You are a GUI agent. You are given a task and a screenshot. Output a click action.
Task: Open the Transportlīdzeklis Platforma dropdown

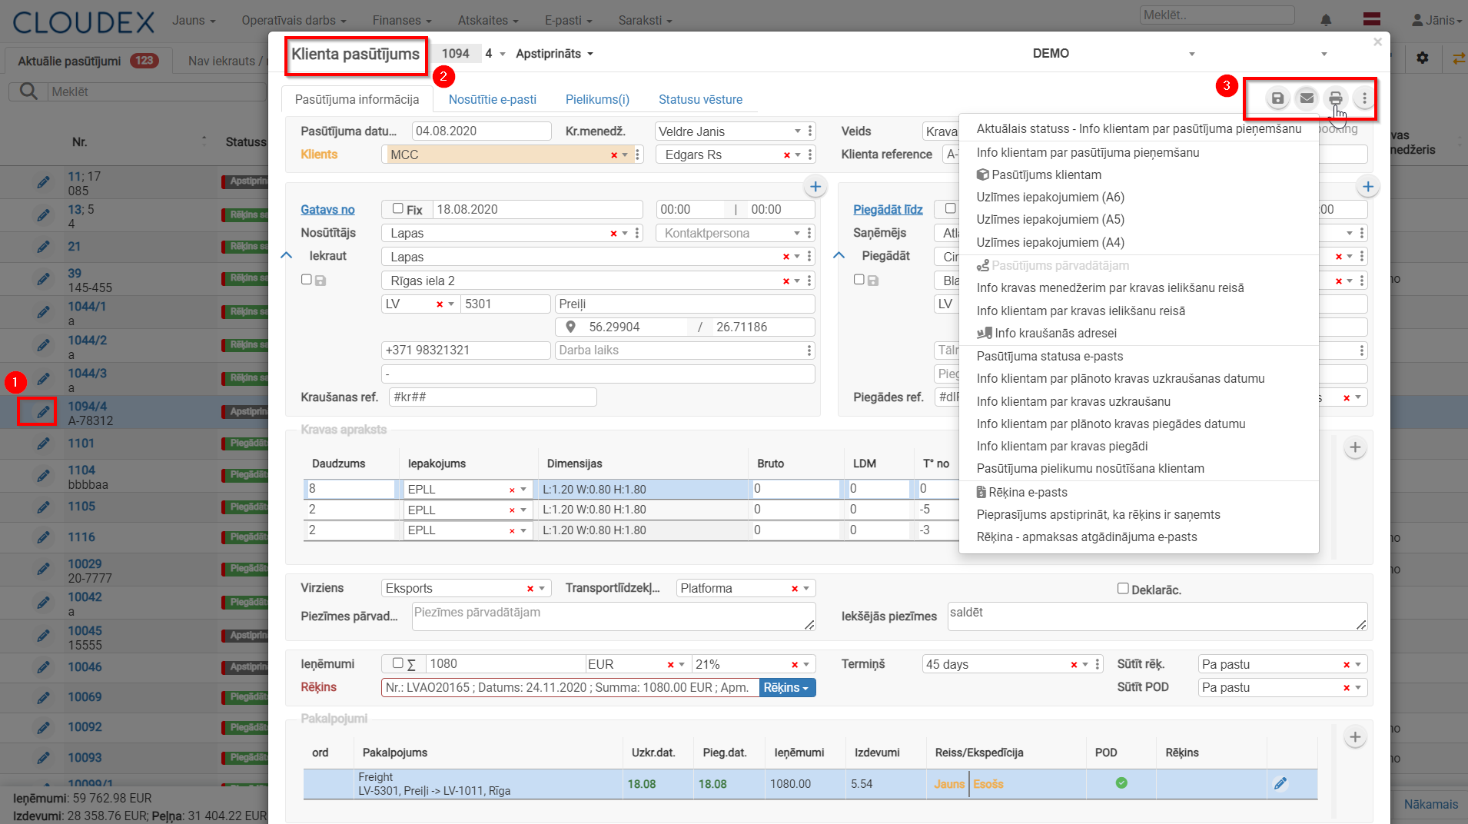[806, 589]
